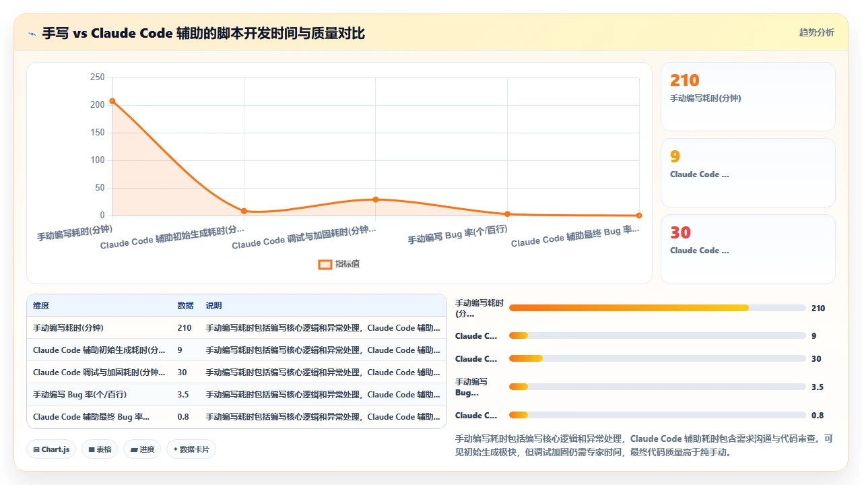Screen dimensions: 862x485
Task: Click the chart icon beside the dashboard title
Action: pyautogui.click(x=32, y=34)
